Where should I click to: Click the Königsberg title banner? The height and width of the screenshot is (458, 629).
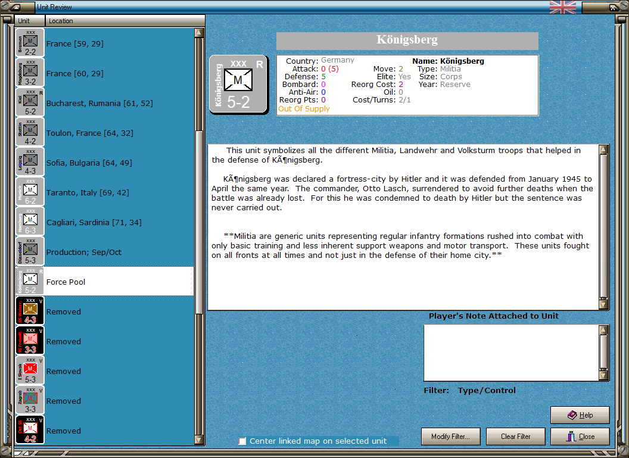407,41
